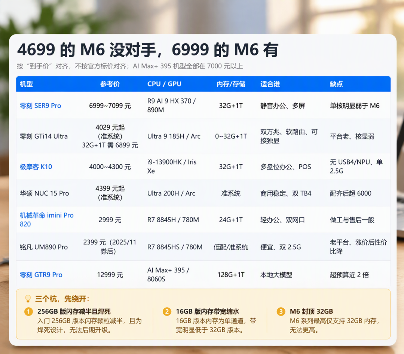
Task: Select the 多盘位办公、POS cell
Action: pos(285,167)
